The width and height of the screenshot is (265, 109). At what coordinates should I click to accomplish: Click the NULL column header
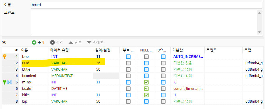point(146,50)
